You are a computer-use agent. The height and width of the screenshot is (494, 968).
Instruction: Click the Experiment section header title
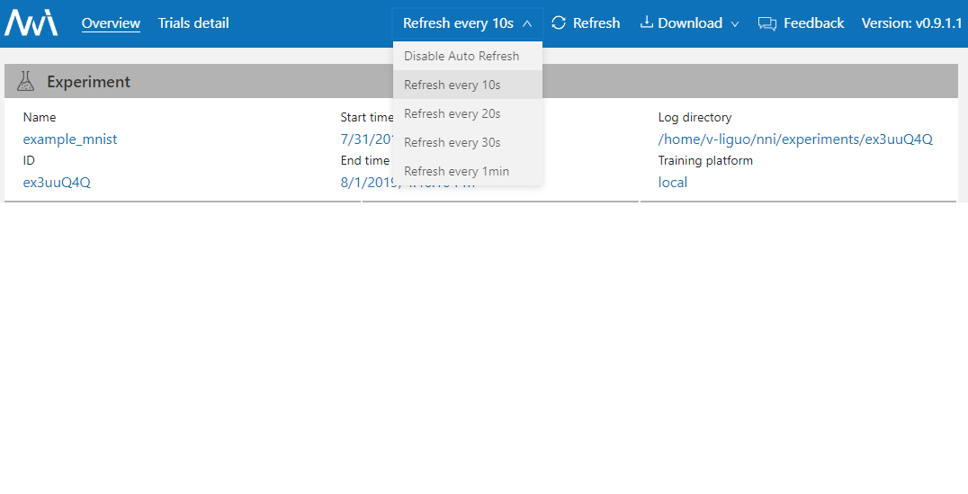[x=88, y=82]
